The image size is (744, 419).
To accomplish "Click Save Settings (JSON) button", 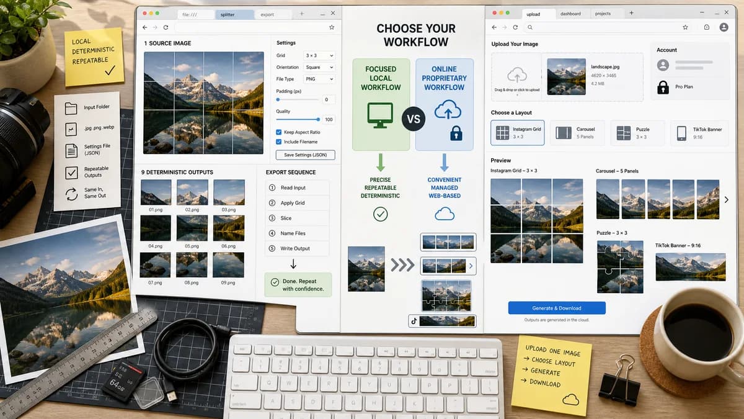I will [x=306, y=155].
